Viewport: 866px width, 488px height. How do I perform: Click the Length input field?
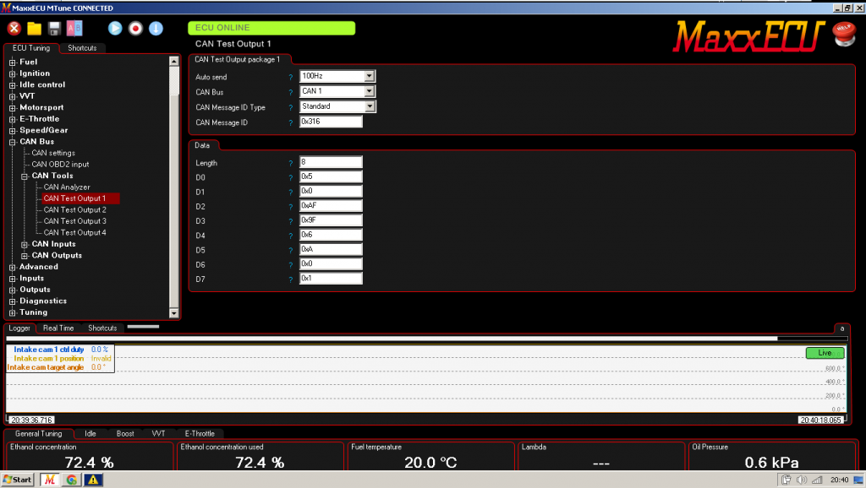coord(331,162)
